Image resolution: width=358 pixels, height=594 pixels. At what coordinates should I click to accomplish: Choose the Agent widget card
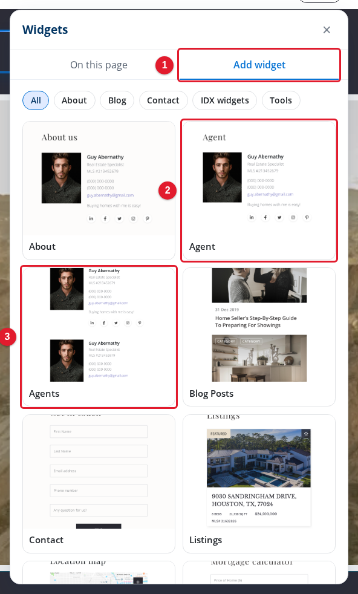pyautogui.click(x=259, y=191)
